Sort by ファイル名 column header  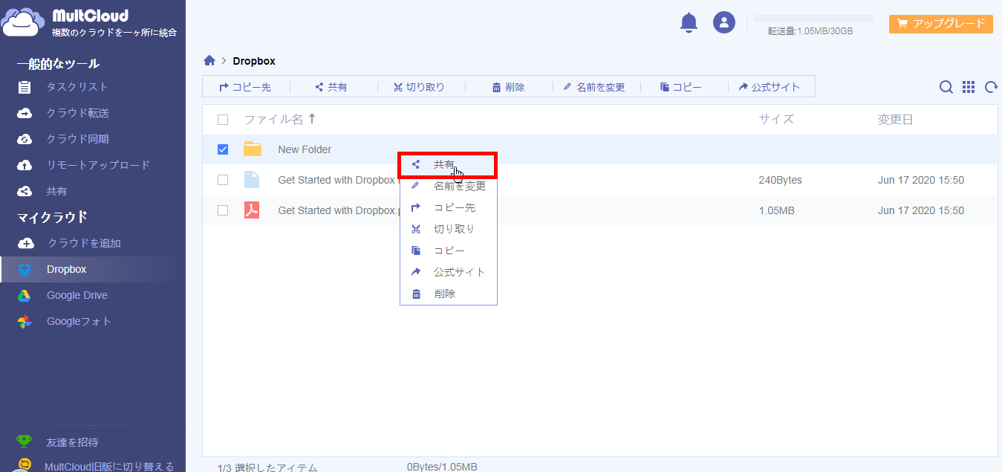pyautogui.click(x=280, y=119)
